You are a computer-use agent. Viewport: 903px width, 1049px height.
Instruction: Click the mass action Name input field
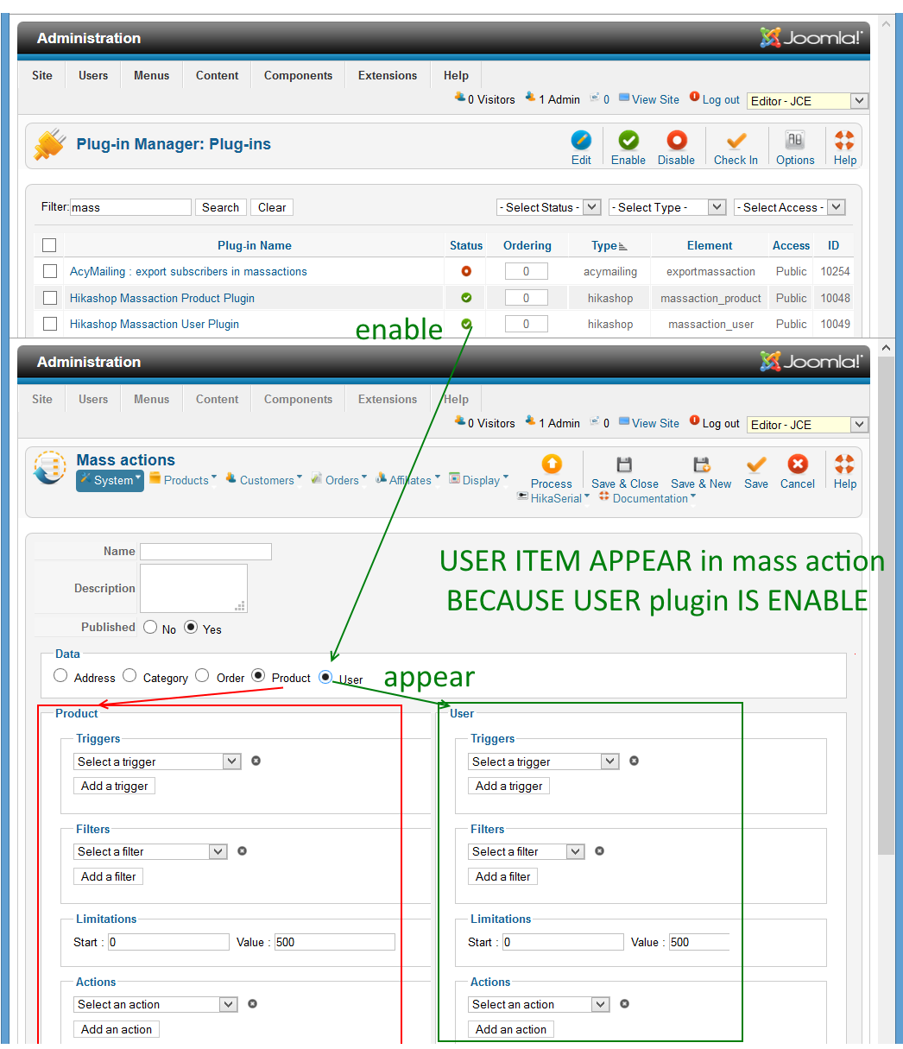tap(205, 551)
